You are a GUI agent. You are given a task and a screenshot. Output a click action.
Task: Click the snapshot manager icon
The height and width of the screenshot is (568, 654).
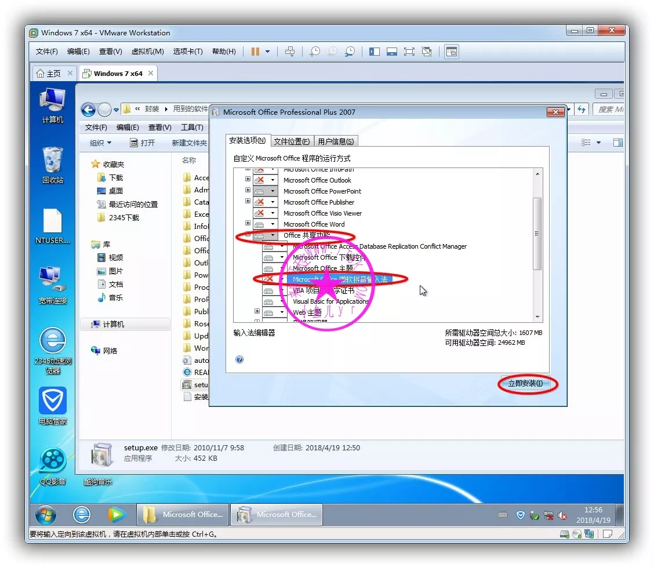click(x=350, y=52)
